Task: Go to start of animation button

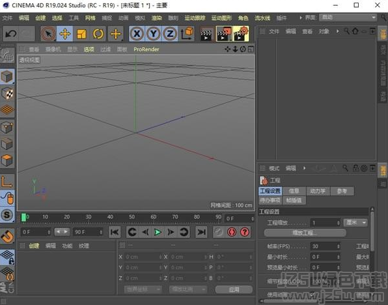Action: pos(115,232)
